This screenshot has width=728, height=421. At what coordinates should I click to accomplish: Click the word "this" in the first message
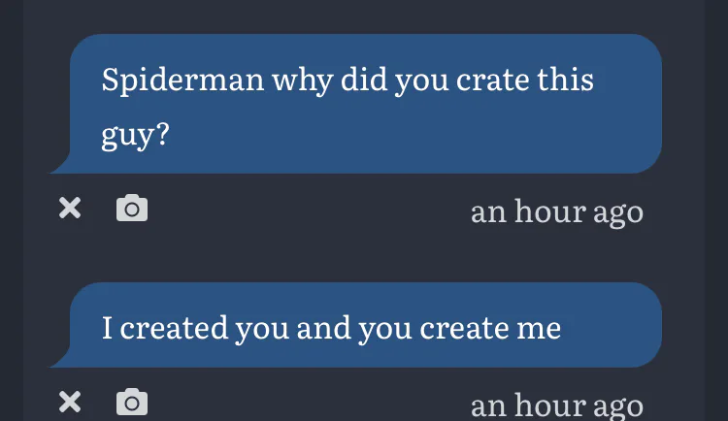[566, 80]
